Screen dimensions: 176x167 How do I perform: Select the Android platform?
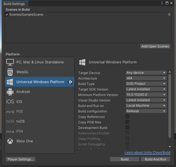pyautogui.click(x=40, y=92)
